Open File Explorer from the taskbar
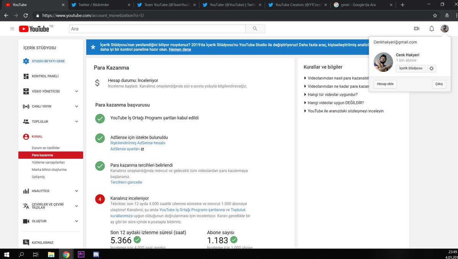Screen dimensions: 458x259 51,254
